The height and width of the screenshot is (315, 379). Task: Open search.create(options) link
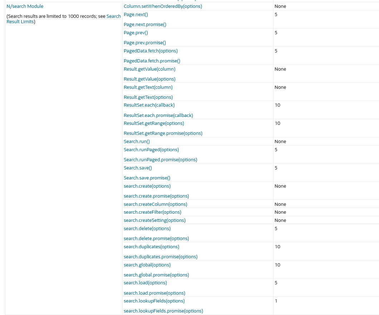[147, 186]
